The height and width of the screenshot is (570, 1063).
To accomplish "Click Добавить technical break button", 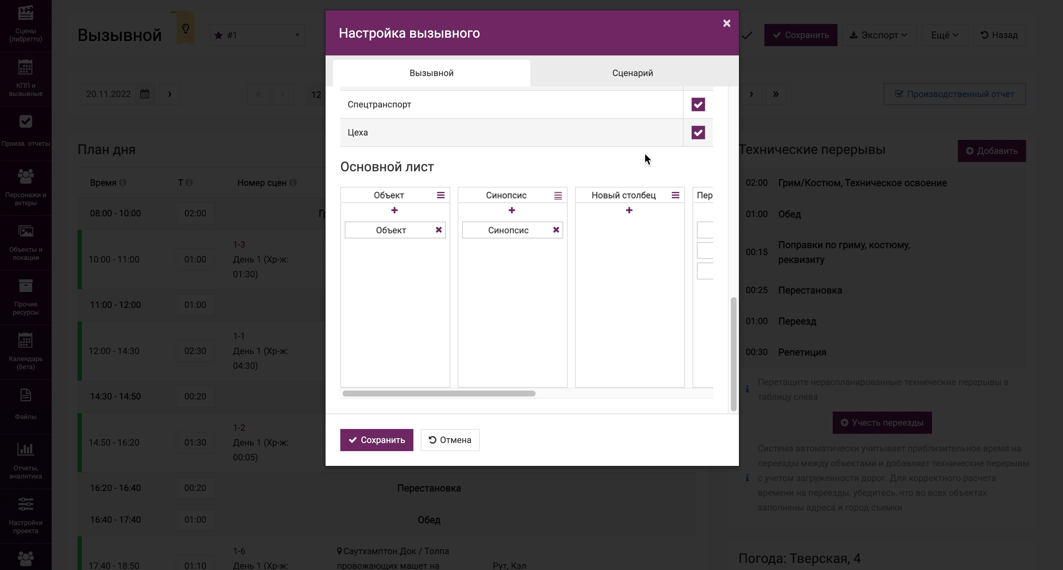I will [x=992, y=151].
